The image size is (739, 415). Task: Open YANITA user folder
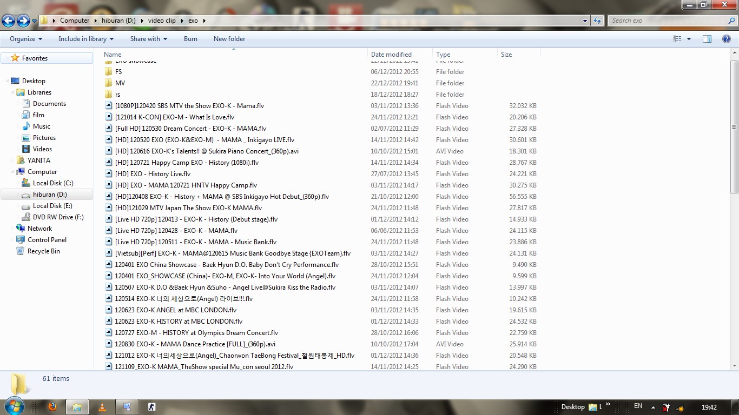(x=39, y=160)
